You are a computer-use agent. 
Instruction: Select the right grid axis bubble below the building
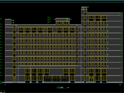[120, 85]
